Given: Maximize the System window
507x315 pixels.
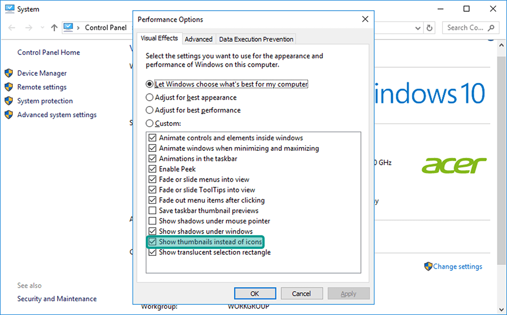Looking at the screenshot, I should (466, 9).
